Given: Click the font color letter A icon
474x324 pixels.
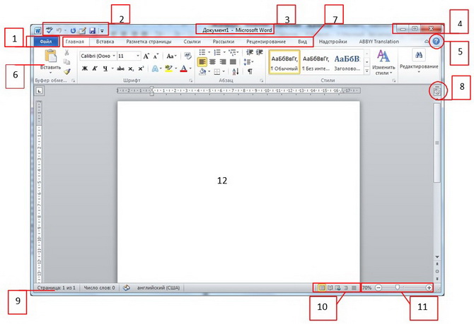Looking at the screenshot, I should pos(183,68).
